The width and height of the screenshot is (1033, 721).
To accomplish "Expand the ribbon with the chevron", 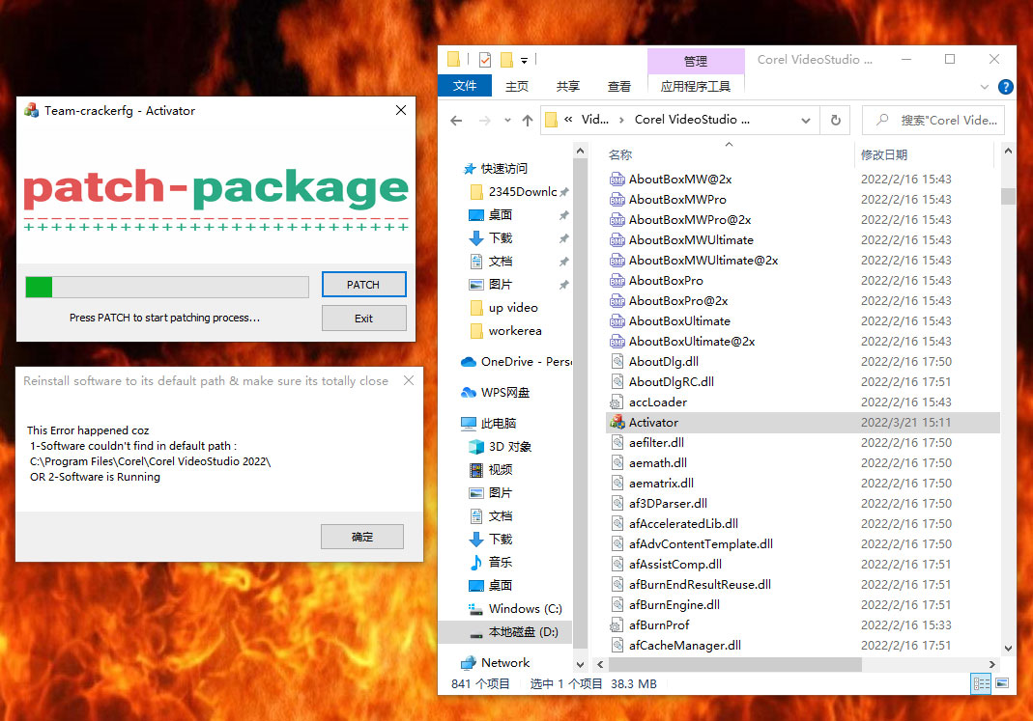I will (x=985, y=86).
